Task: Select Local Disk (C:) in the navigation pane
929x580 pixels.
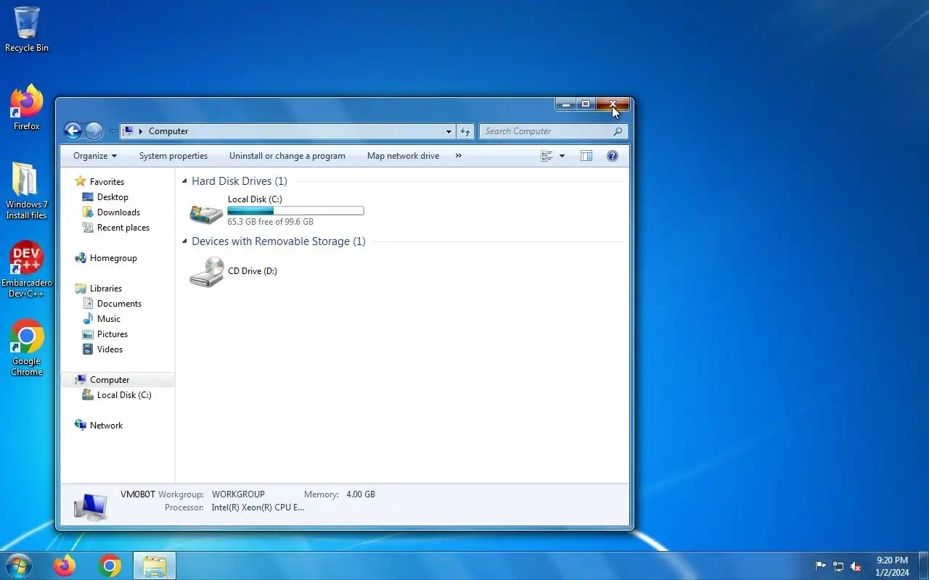Action: click(x=124, y=395)
